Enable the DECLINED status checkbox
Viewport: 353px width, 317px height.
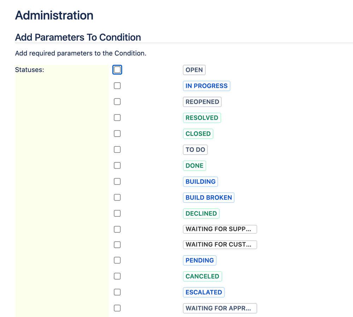tap(117, 213)
